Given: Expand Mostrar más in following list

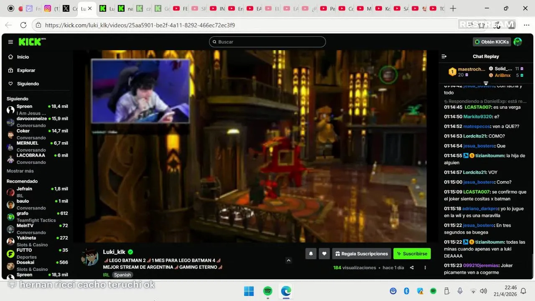Looking at the screenshot, I should point(20,171).
